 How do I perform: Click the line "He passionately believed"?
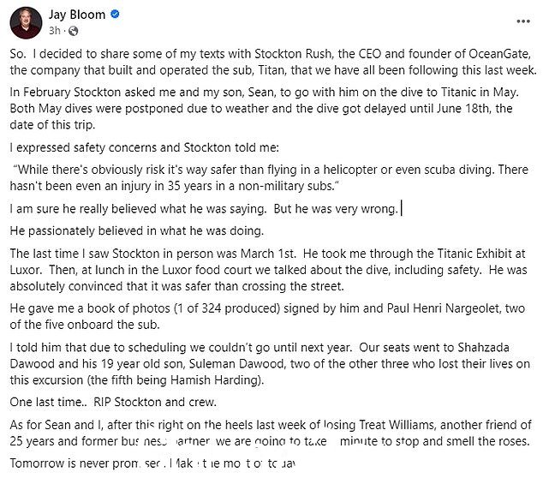click(137, 231)
